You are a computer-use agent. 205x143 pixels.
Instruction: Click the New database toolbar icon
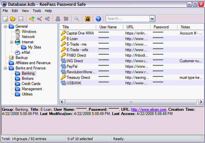6,19
